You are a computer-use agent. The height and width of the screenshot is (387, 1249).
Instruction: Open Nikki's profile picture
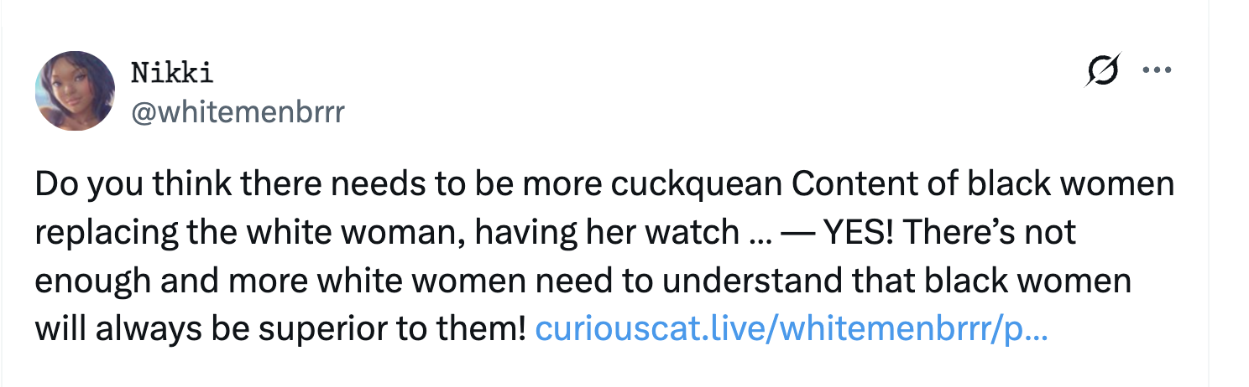[75, 90]
